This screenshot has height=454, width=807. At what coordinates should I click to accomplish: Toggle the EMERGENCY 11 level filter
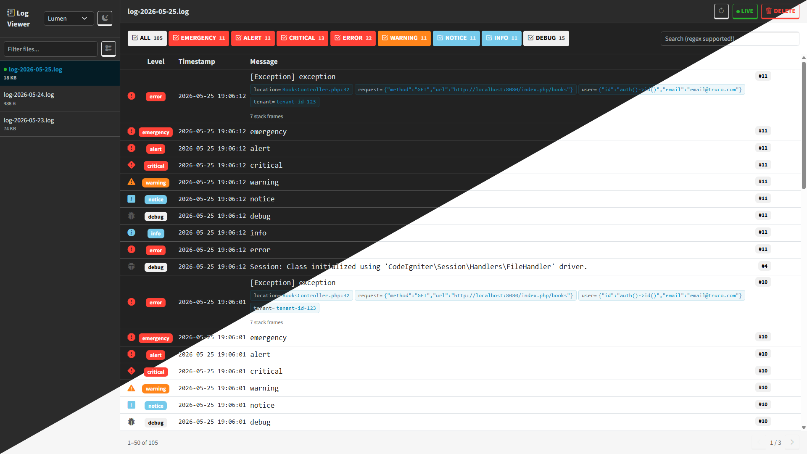pos(199,38)
